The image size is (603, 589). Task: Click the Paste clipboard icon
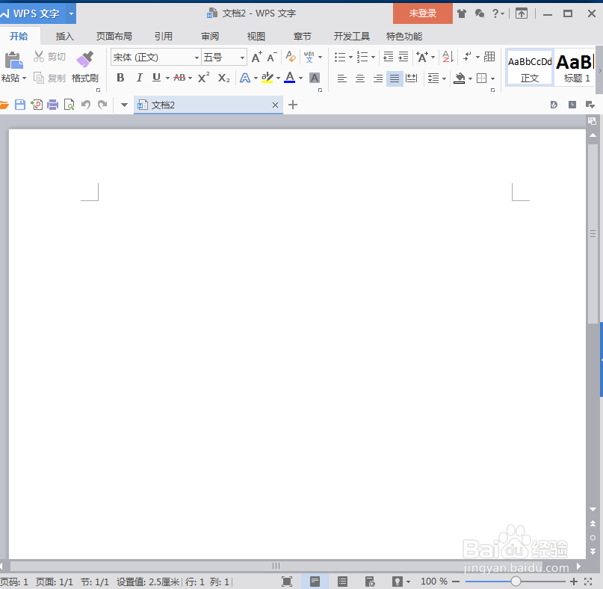(13, 61)
